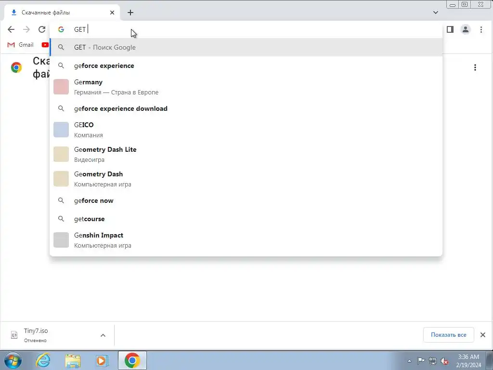Open Windows Explorer from the taskbar
Image resolution: width=493 pixels, height=370 pixels.
73,360
